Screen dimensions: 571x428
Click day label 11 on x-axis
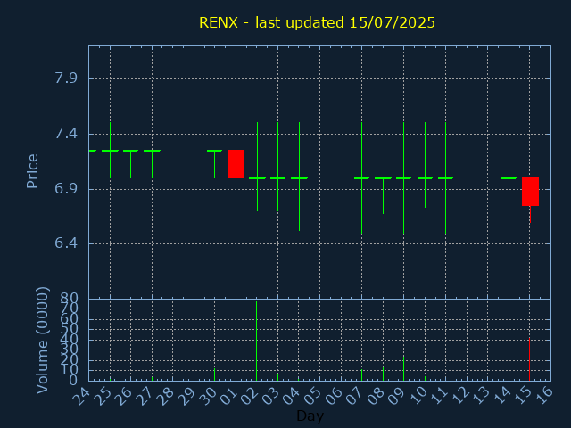click(x=438, y=396)
